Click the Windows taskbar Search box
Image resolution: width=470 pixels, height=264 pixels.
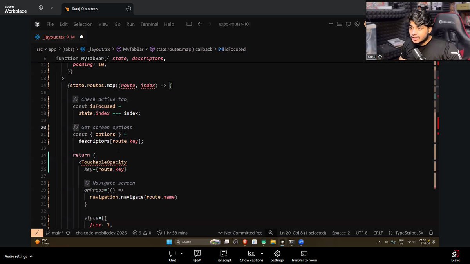pos(198,242)
